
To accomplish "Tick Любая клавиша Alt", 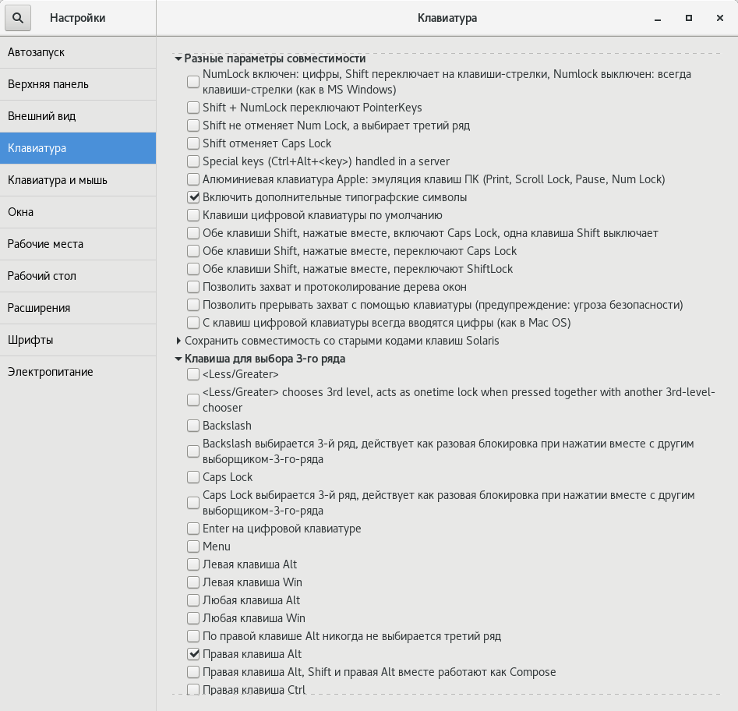I will click(193, 600).
